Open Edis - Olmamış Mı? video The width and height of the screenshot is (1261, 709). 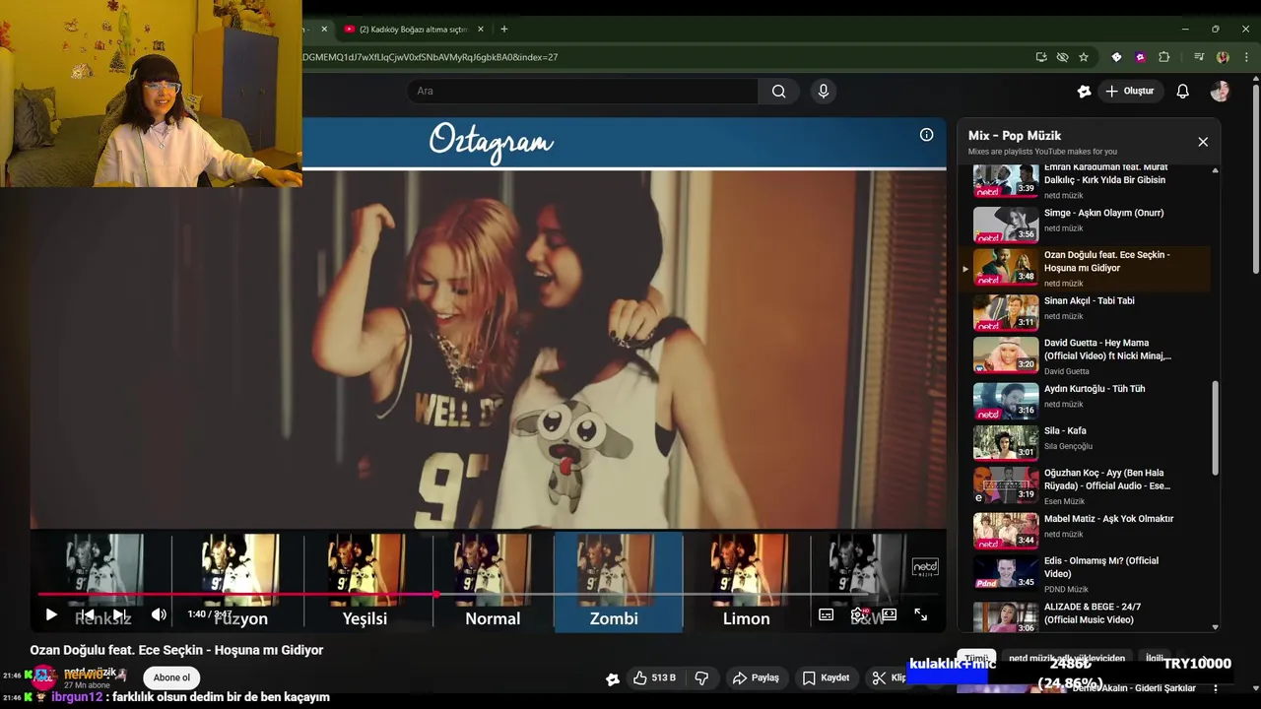(x=1088, y=573)
